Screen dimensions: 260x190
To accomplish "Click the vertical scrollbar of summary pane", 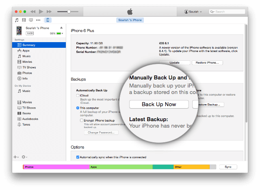I will pos(247,74).
